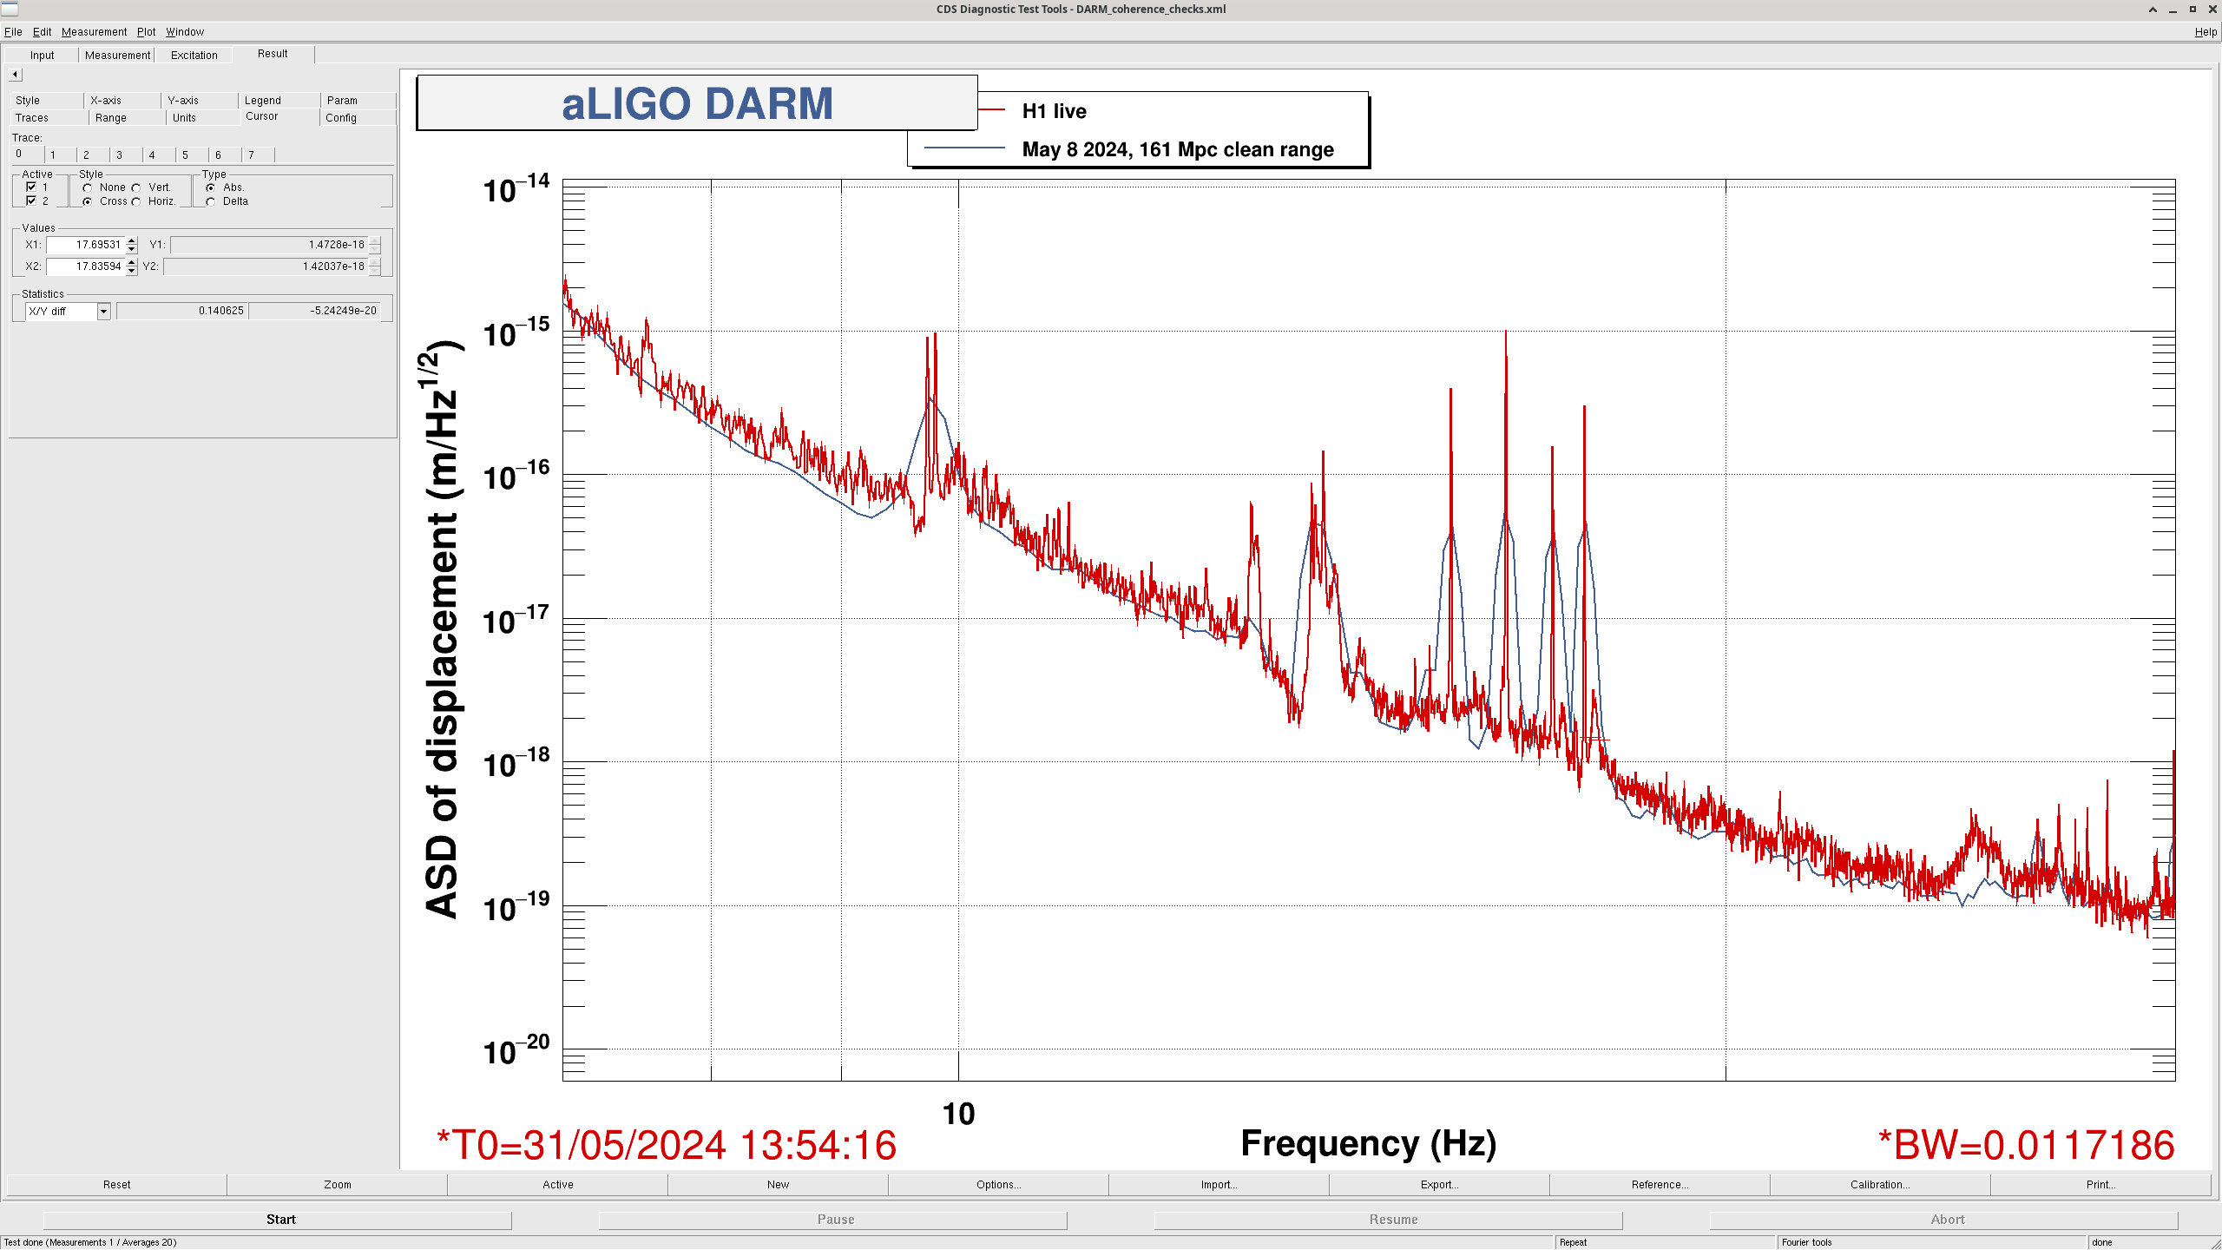This screenshot has width=2222, height=1250.
Task: Open the Measurement tab
Action: (117, 55)
